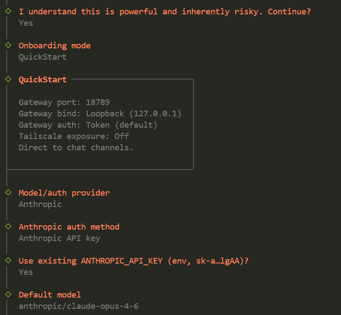This screenshot has height=315, width=341.
Task: Click the Gateway port: 18789 line
Action: point(64,102)
